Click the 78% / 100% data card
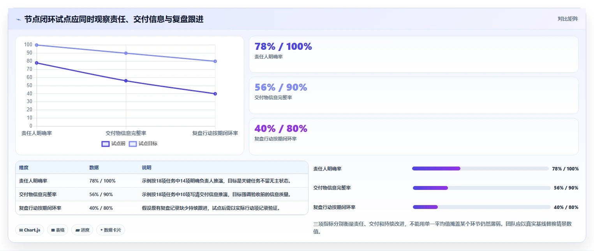The image size is (594, 251). (414, 54)
